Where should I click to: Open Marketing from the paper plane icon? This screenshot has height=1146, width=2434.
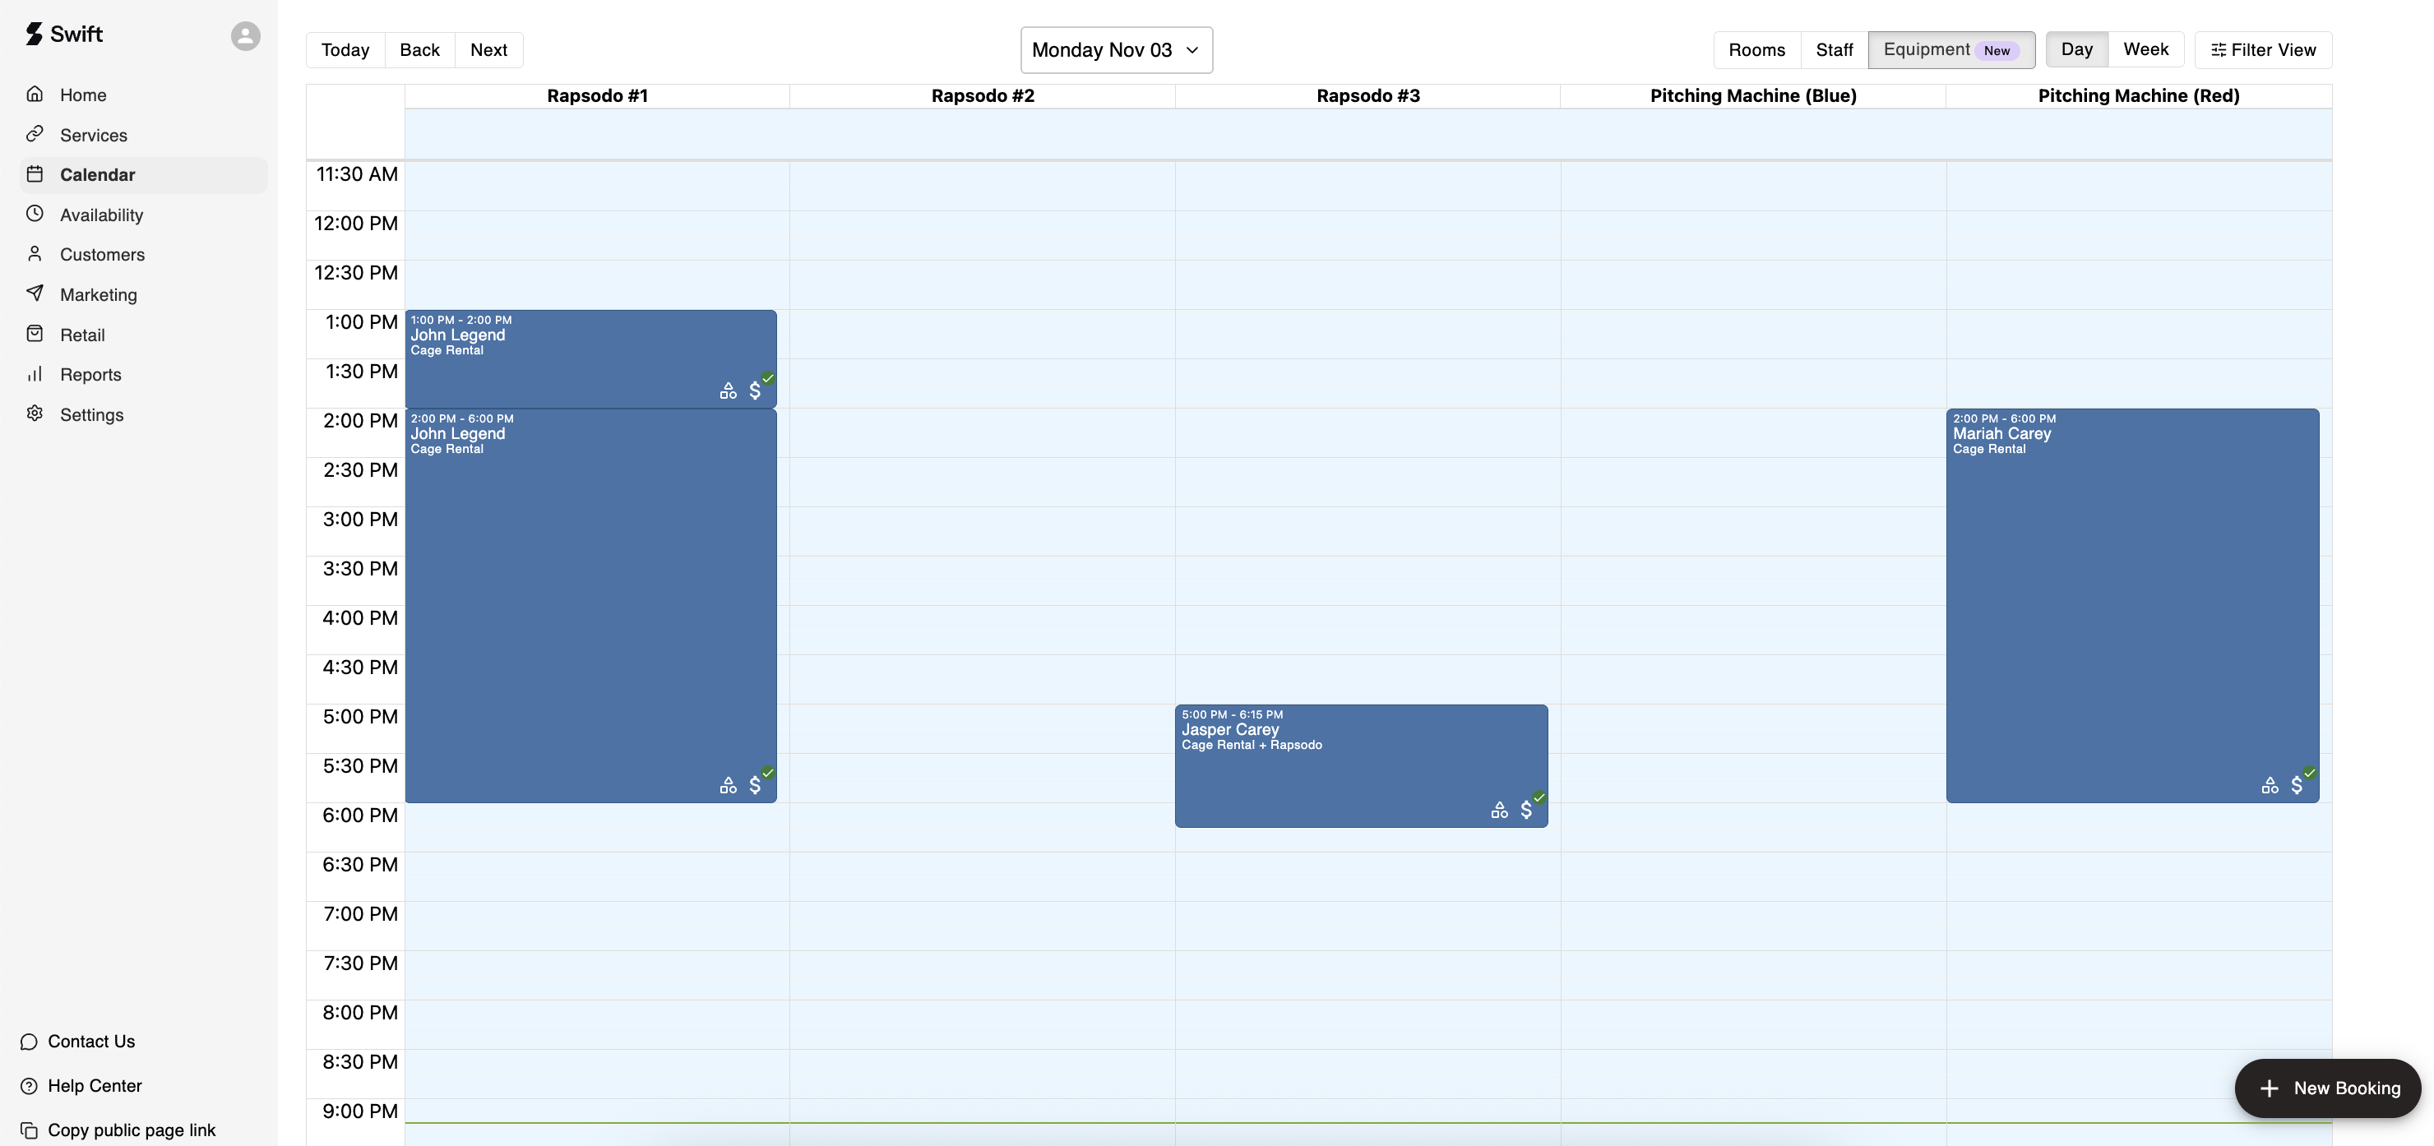click(x=35, y=293)
